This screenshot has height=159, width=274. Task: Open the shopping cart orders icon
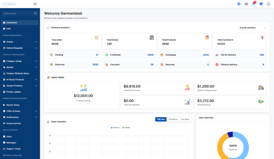point(253,4)
